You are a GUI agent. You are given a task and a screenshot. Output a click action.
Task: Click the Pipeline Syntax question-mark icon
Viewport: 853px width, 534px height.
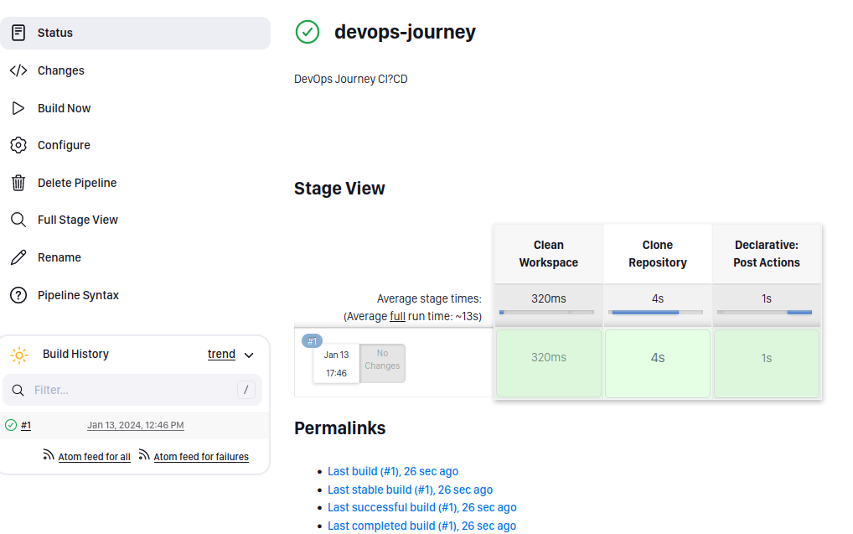(18, 294)
